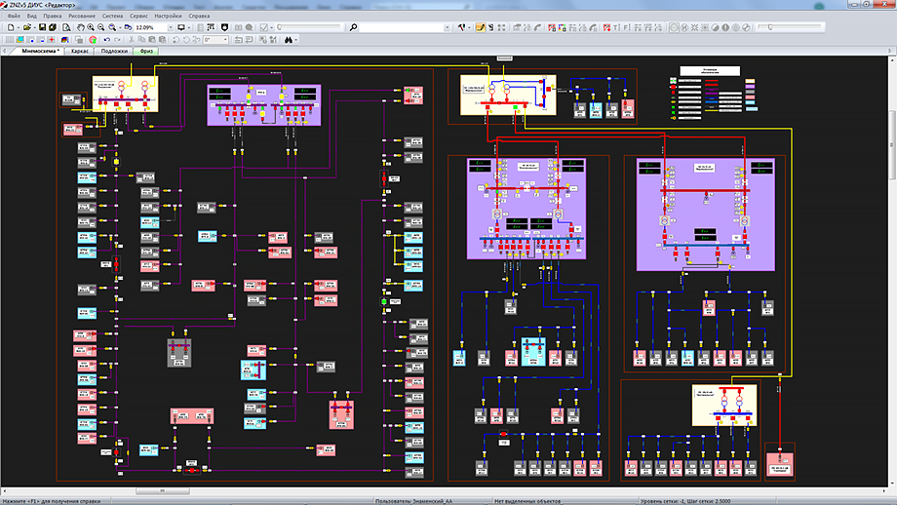Image resolution: width=897 pixels, height=505 pixels.
Task: Expand the monitor display dropdown arrow
Action: click(x=191, y=27)
